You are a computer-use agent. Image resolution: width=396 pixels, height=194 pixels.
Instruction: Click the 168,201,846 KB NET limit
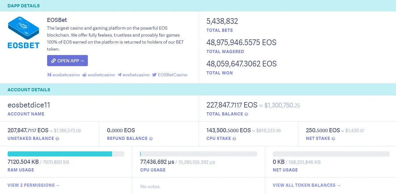pos(304,162)
